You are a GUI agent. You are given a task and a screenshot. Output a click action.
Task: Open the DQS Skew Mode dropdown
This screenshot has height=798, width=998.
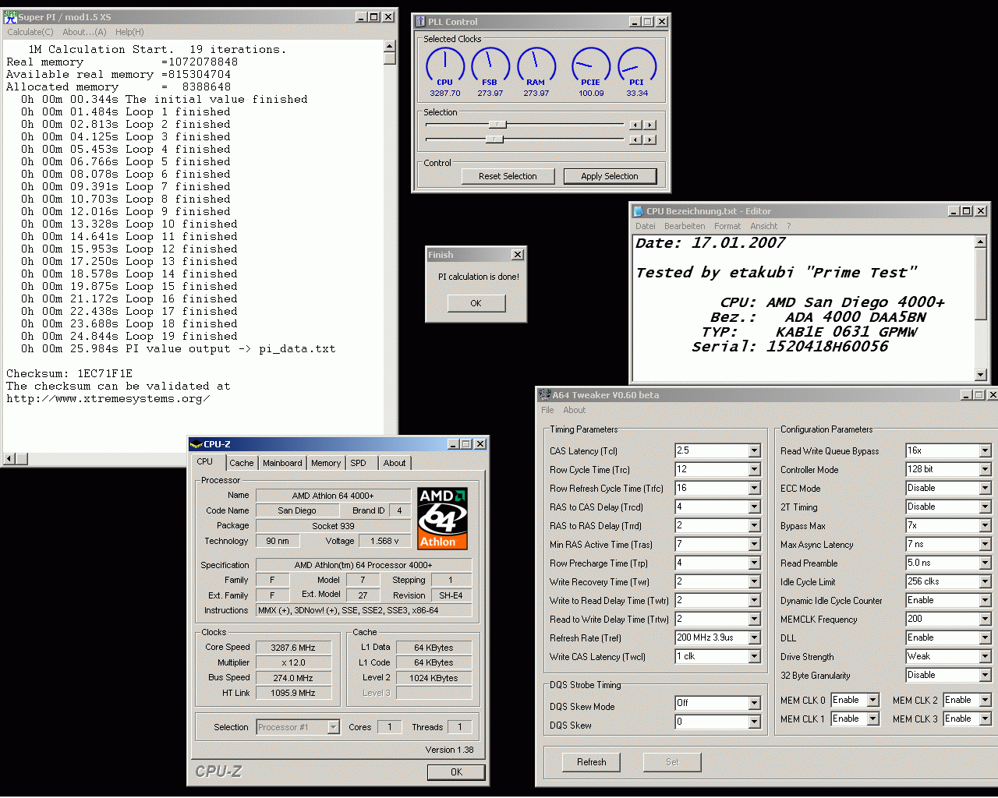coord(754,703)
